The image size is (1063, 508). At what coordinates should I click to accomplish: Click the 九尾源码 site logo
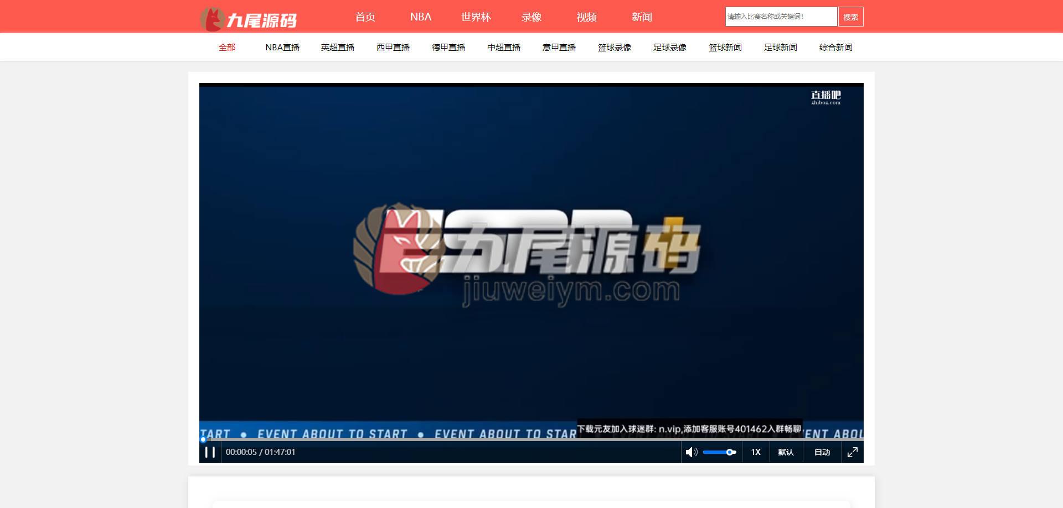249,19
